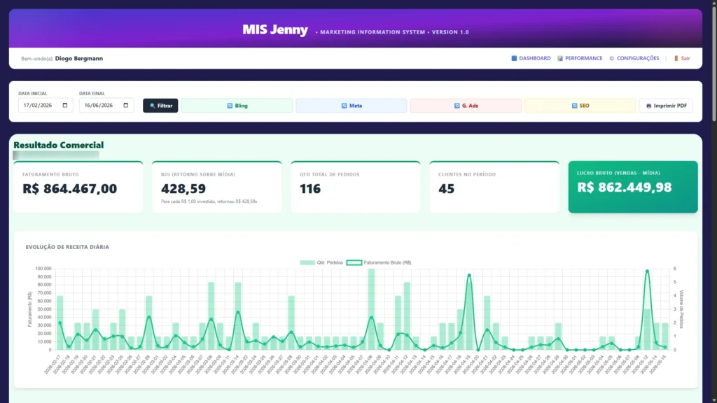Toggle the Qtd. Pedidos legend series
This screenshot has height=403, width=717.
pyautogui.click(x=321, y=263)
